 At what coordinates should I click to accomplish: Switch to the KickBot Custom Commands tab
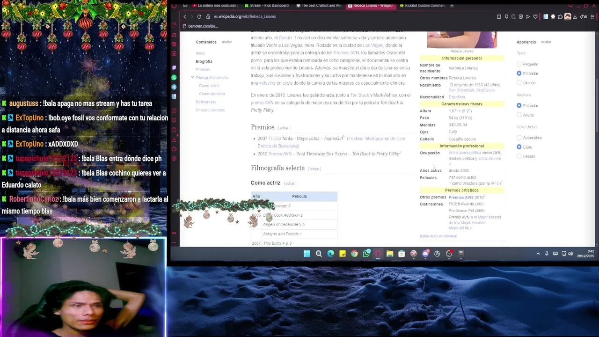click(423, 6)
